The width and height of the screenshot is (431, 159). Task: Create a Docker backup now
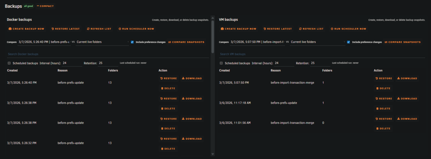pyautogui.click(x=26, y=29)
